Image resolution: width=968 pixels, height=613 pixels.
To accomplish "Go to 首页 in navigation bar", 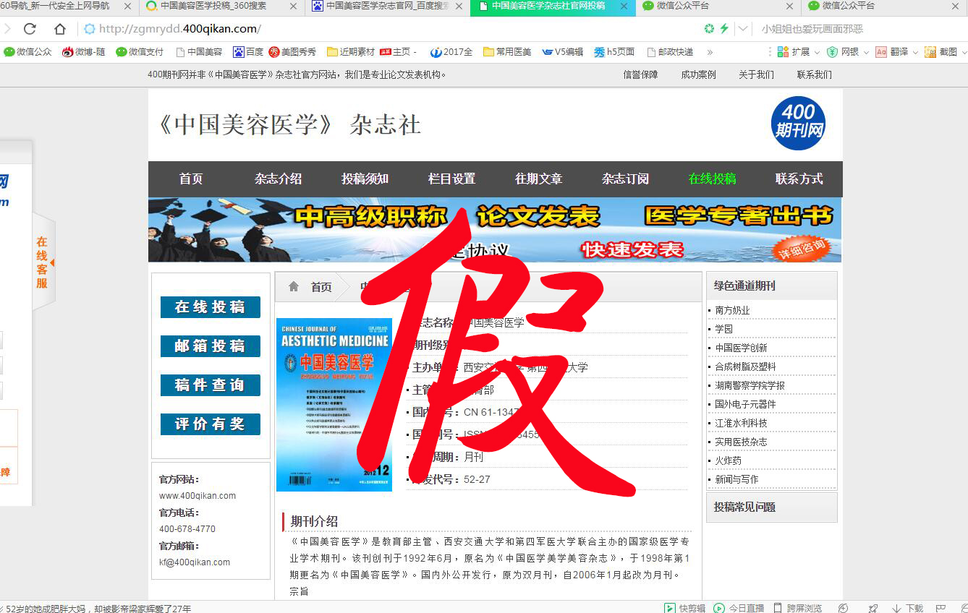I will pyautogui.click(x=191, y=179).
